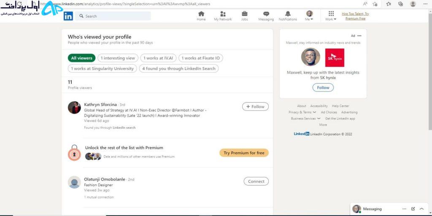Open browser settings three-dot menu
The width and height of the screenshot is (432, 216).
point(425,4)
